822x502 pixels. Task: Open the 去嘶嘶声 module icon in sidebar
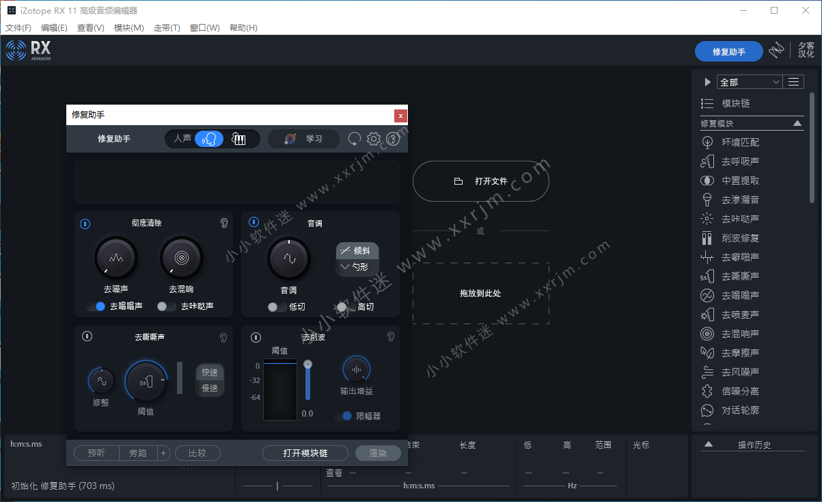click(x=707, y=276)
